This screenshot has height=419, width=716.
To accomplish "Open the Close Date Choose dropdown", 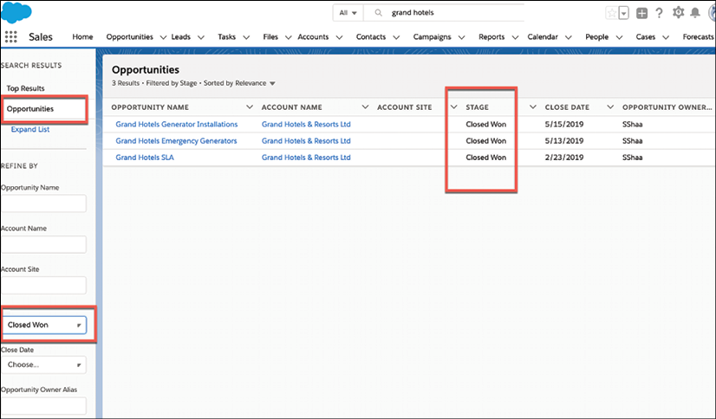I will 44,364.
